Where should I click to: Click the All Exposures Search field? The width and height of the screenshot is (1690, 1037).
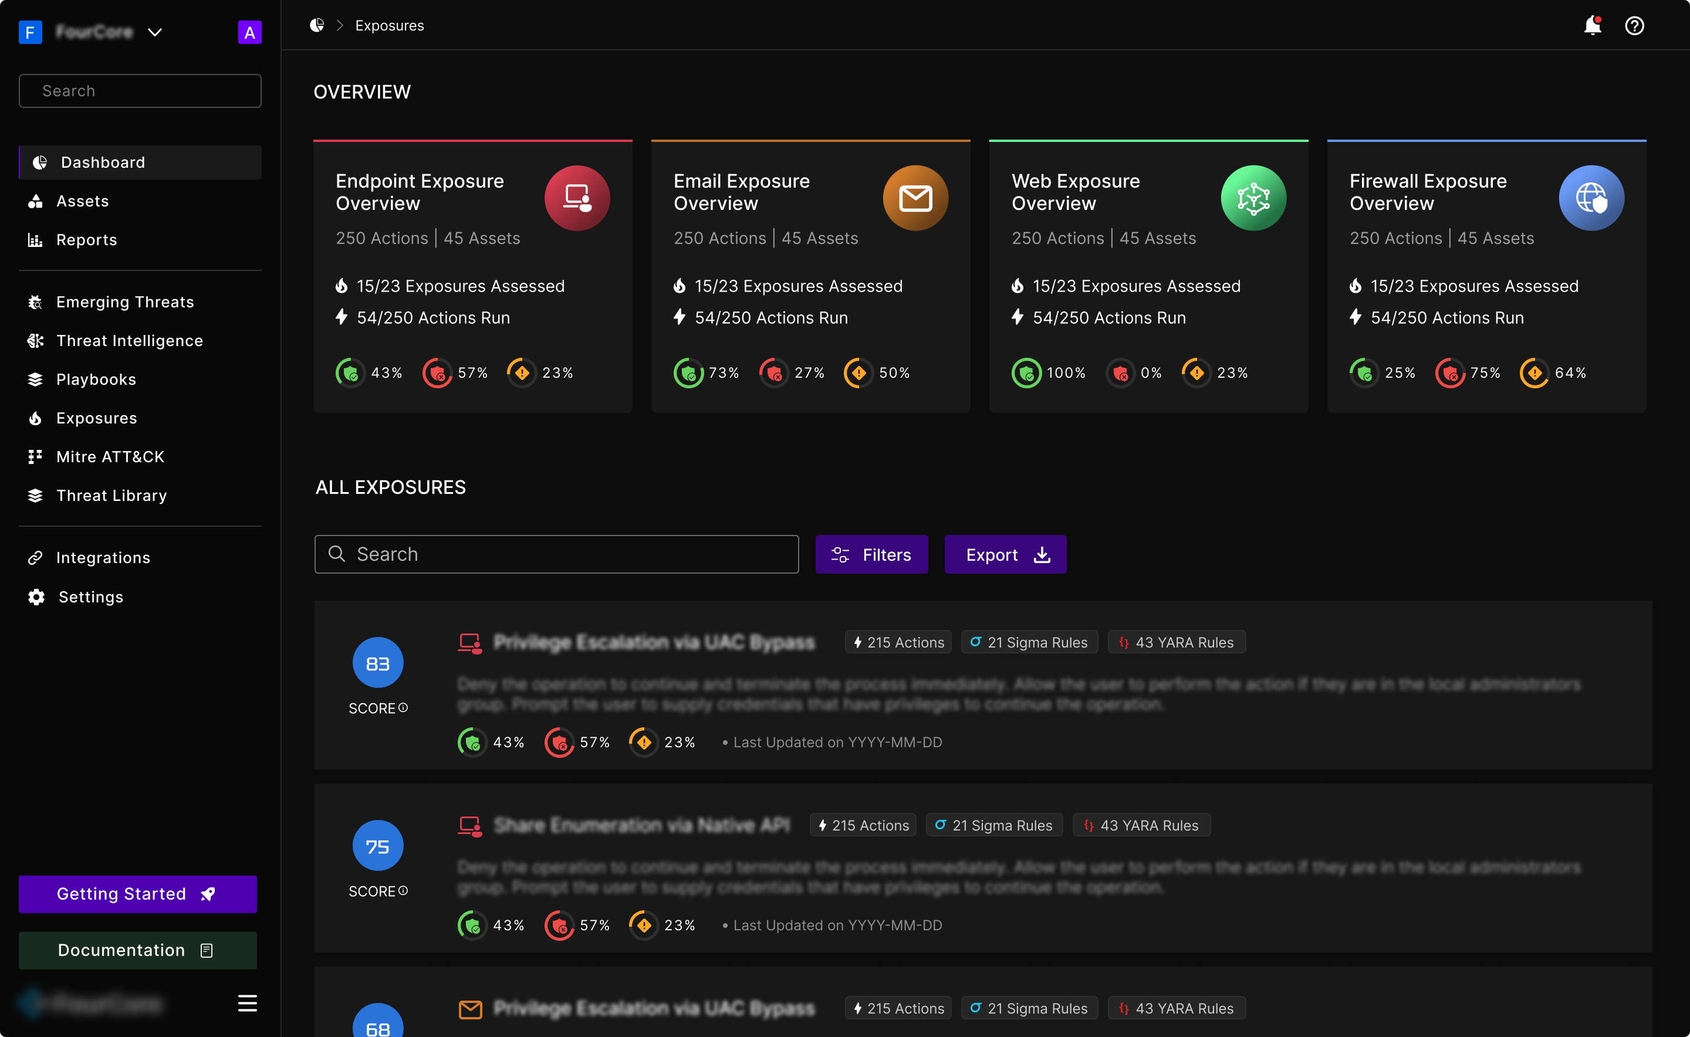556,554
